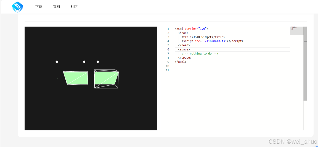Click the editor vertical scrollbar thumb
The image size is (318, 147).
point(305,63)
